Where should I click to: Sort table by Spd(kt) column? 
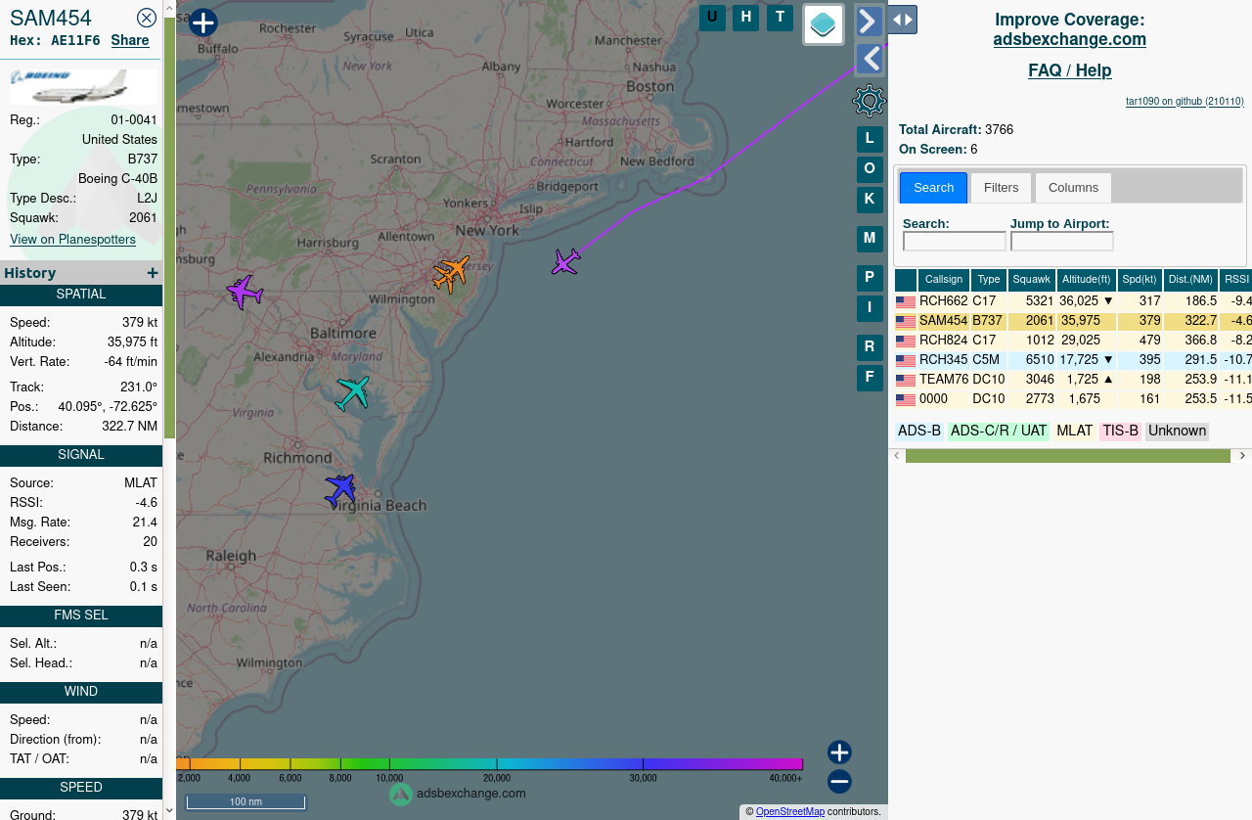(x=1140, y=280)
